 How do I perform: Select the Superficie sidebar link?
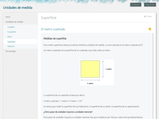(x=11, y=41)
